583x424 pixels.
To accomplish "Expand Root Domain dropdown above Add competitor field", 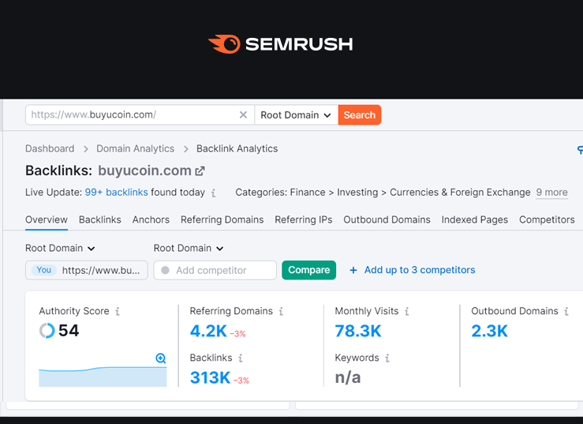I will (x=189, y=248).
